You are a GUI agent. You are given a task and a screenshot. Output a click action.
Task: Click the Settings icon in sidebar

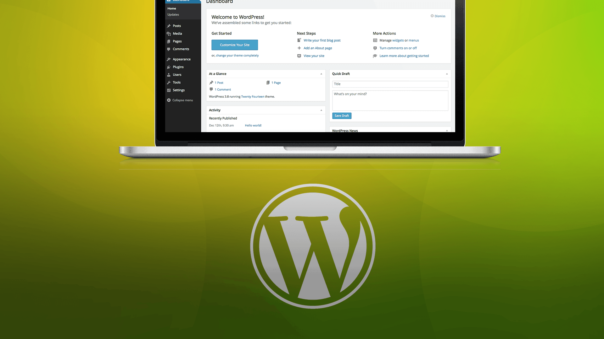point(169,90)
